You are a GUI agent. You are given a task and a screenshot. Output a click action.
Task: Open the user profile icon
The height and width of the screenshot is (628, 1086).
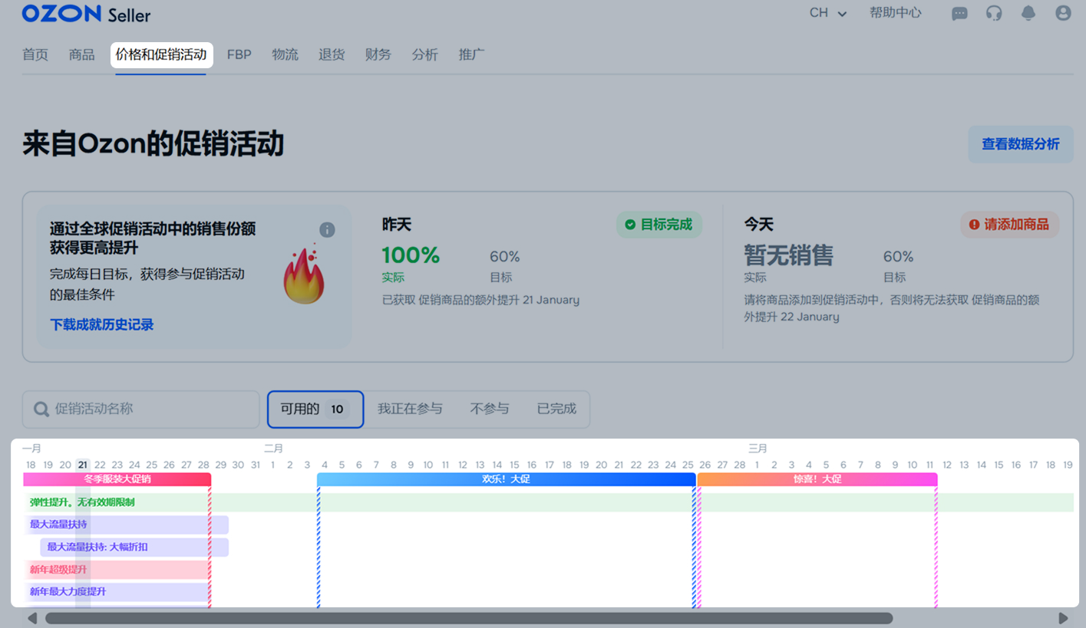point(1063,14)
